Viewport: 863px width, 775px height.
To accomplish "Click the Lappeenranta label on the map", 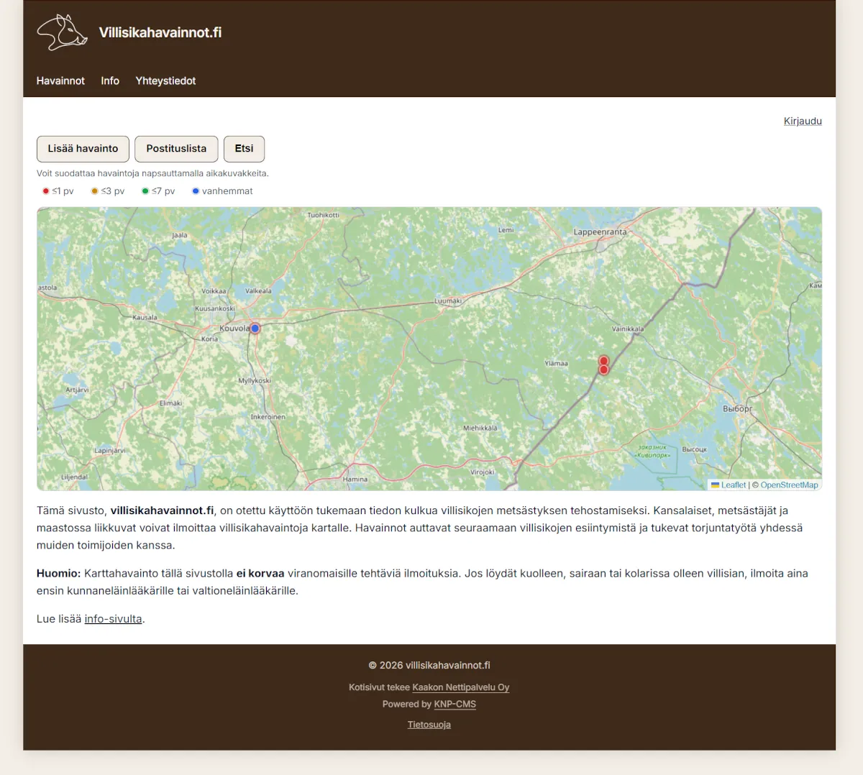I will click(x=600, y=232).
